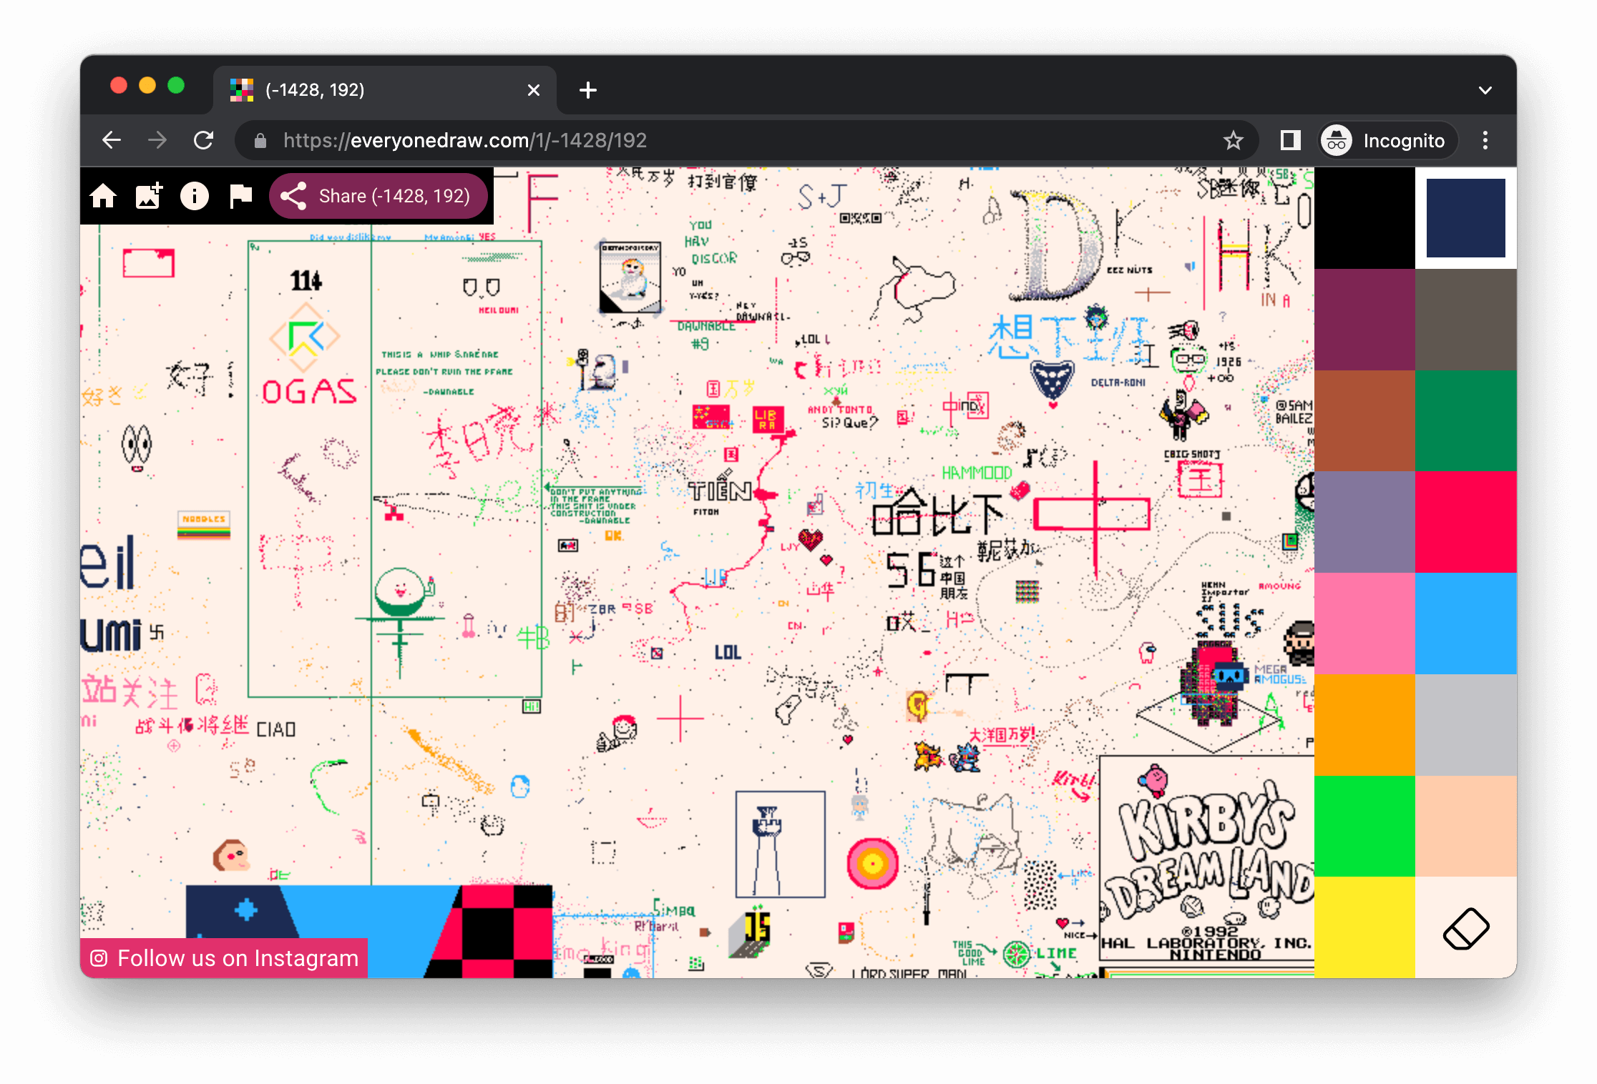Click the NOODLES sign drawing
The image size is (1597, 1084).
pos(204,525)
